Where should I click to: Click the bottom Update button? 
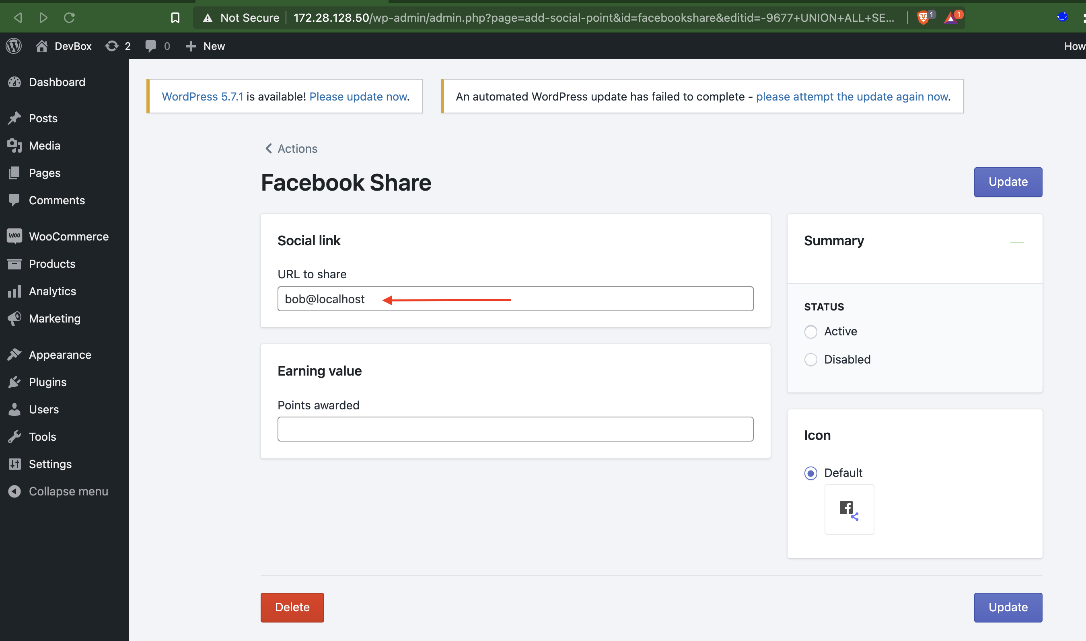click(1008, 607)
